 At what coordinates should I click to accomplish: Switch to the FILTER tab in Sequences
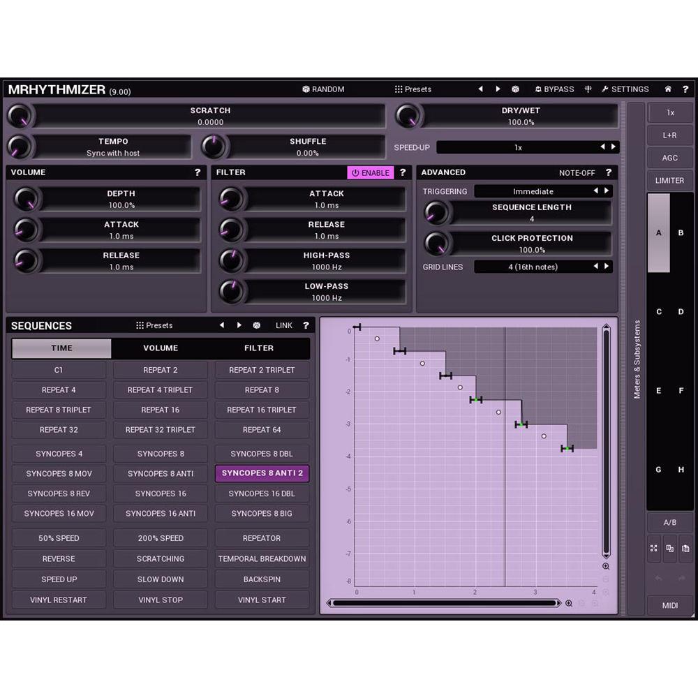[x=258, y=348]
